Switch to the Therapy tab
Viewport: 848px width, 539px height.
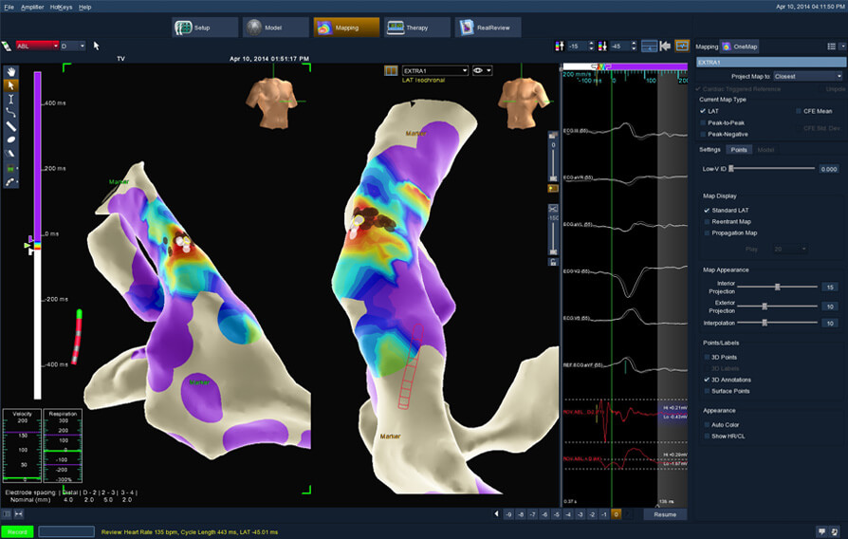click(415, 28)
